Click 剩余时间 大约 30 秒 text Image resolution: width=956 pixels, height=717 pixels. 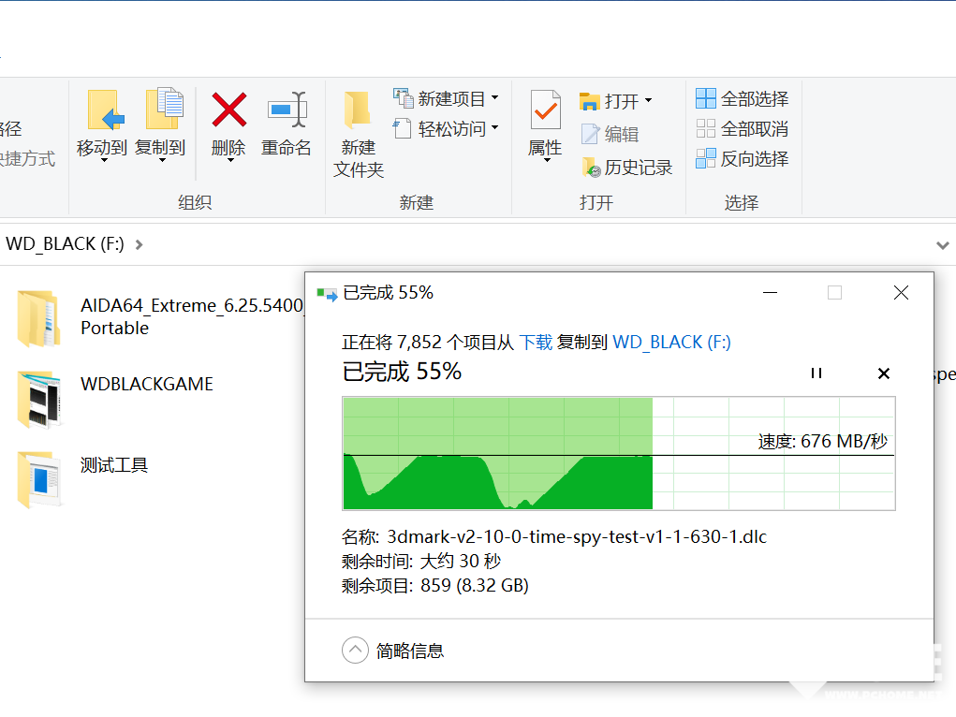(421, 561)
